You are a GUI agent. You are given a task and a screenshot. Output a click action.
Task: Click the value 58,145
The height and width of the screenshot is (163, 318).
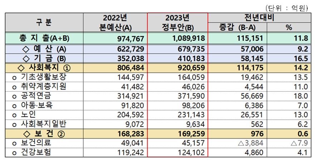coord(252,58)
